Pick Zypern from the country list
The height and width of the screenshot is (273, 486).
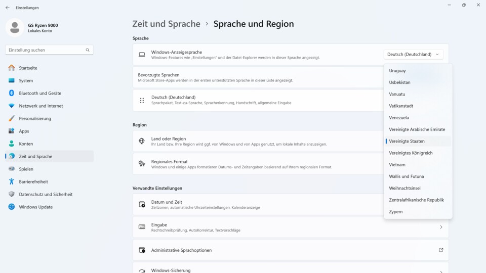[x=396, y=212]
